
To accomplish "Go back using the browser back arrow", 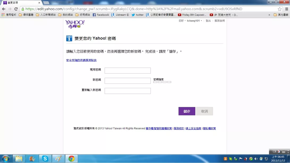I will 4,9.
